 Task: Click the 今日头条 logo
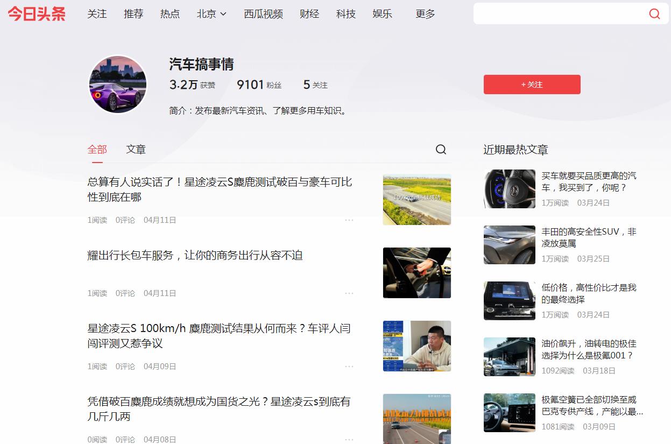(x=37, y=14)
